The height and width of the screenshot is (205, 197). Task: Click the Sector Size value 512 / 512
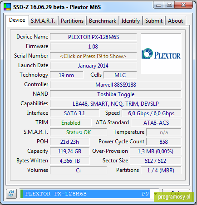(x=156, y=161)
